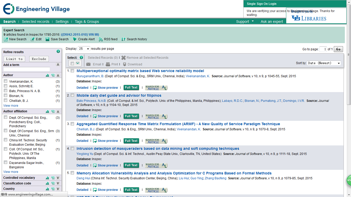Image resolution: width=351 pixels, height=197 pixels.
Task: Select result 5 checkbox, Memory Allocation
Action: point(72,173)
